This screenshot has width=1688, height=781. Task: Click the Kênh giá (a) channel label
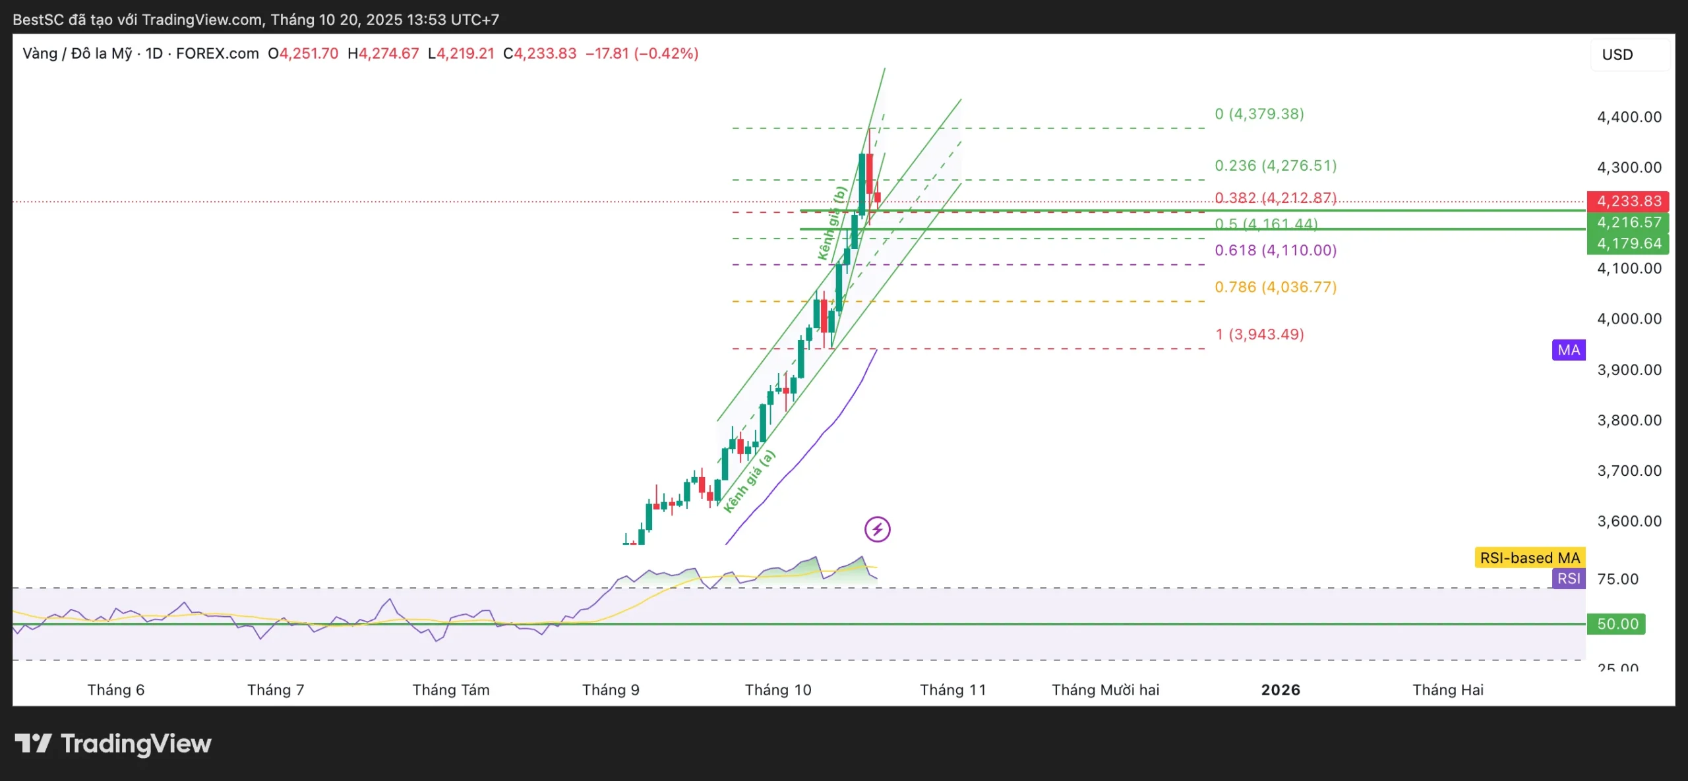[749, 481]
